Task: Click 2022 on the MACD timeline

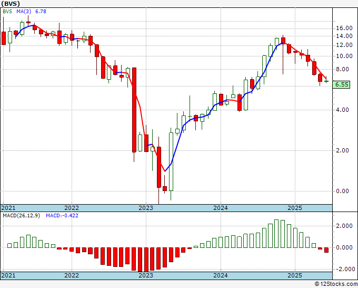Action: pyautogui.click(x=72, y=275)
